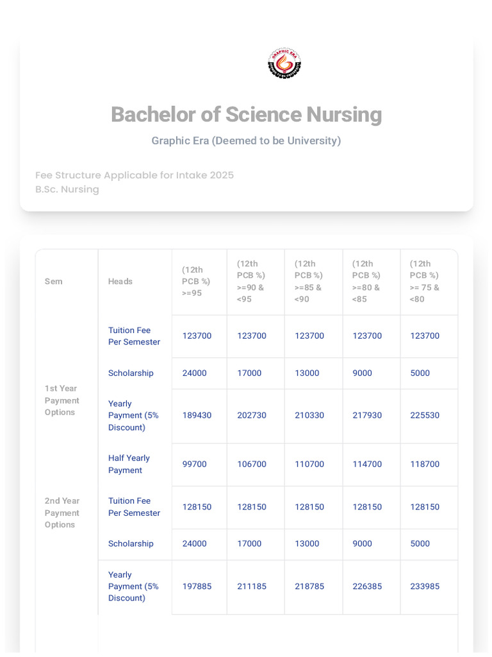Select the 106700 half yearly cell
This screenshot has width=492, height=657.
[252, 464]
